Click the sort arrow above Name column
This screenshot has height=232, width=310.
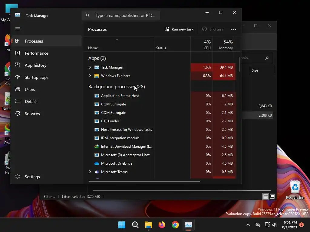click(117, 40)
